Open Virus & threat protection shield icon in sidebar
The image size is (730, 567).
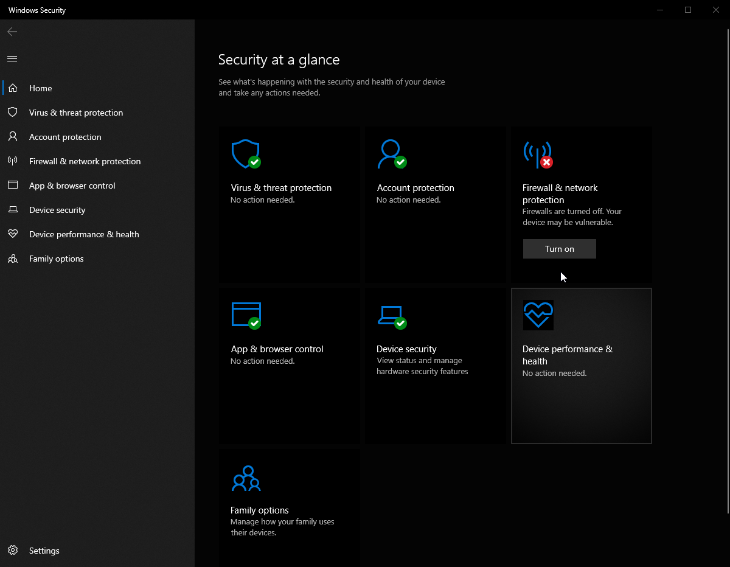click(x=12, y=113)
